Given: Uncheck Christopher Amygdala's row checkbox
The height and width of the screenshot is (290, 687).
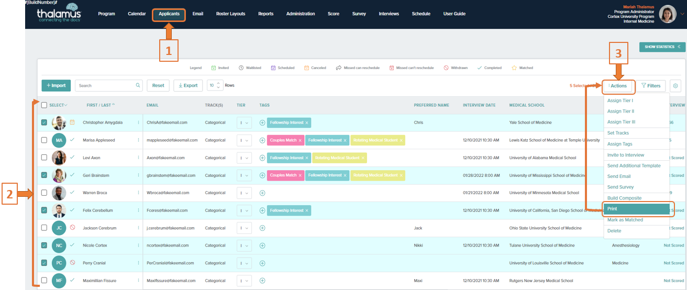Looking at the screenshot, I should pos(44,122).
